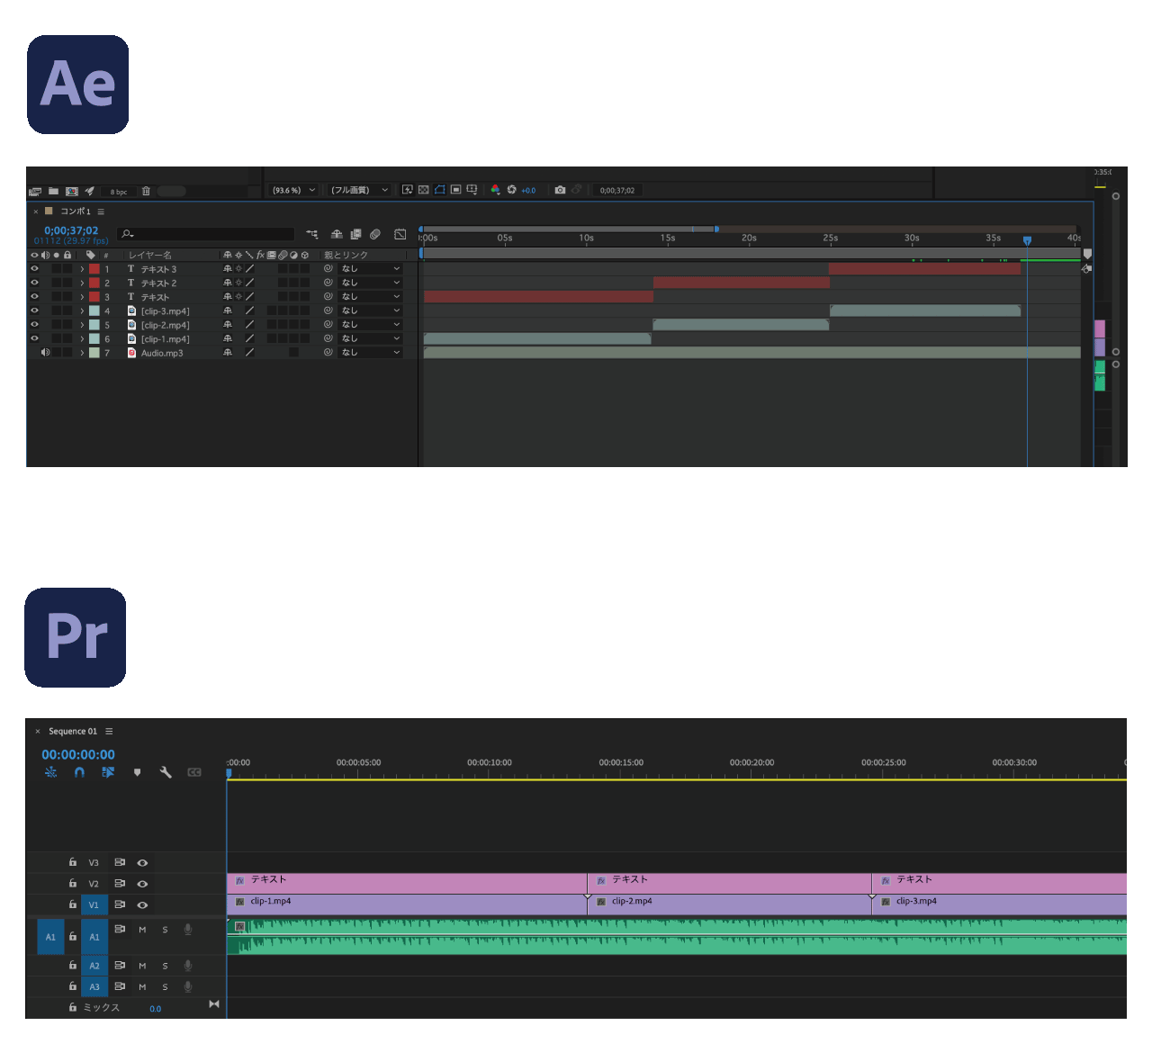Toggle the Snap magnet icon in Premiere

click(x=79, y=772)
